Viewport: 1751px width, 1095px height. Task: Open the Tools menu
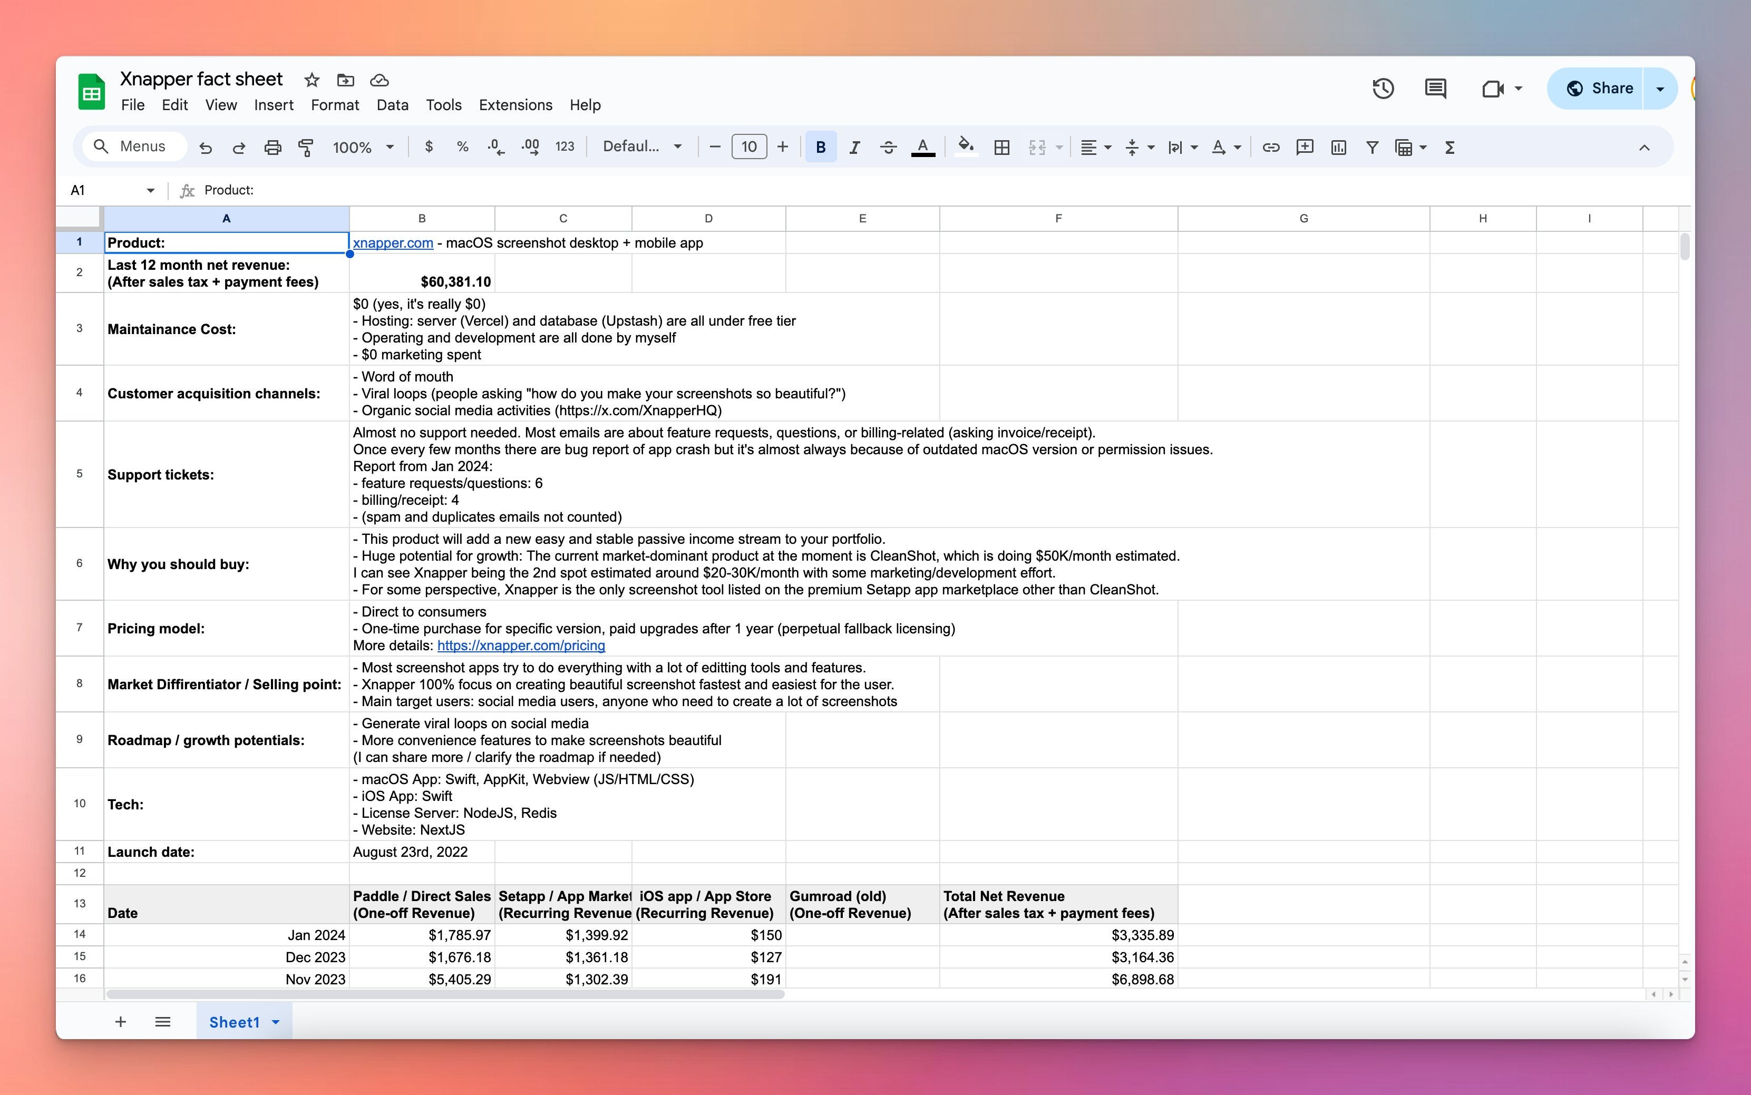(x=443, y=105)
